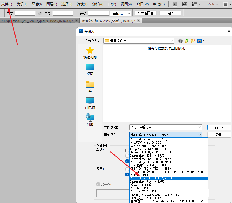Launch Adobe Bridge from the application bar
232x203 pixels.
(175, 4)
